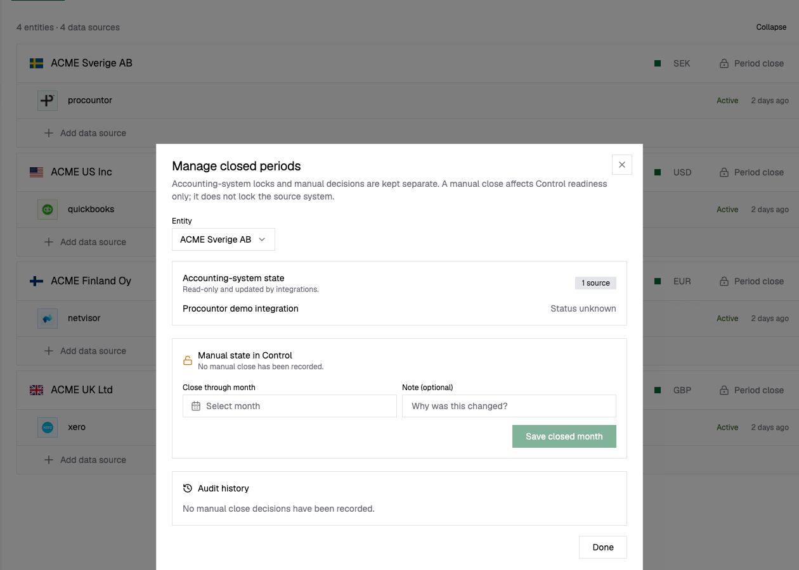
Task: Open Period close for ACME US Inc
Action: click(751, 172)
